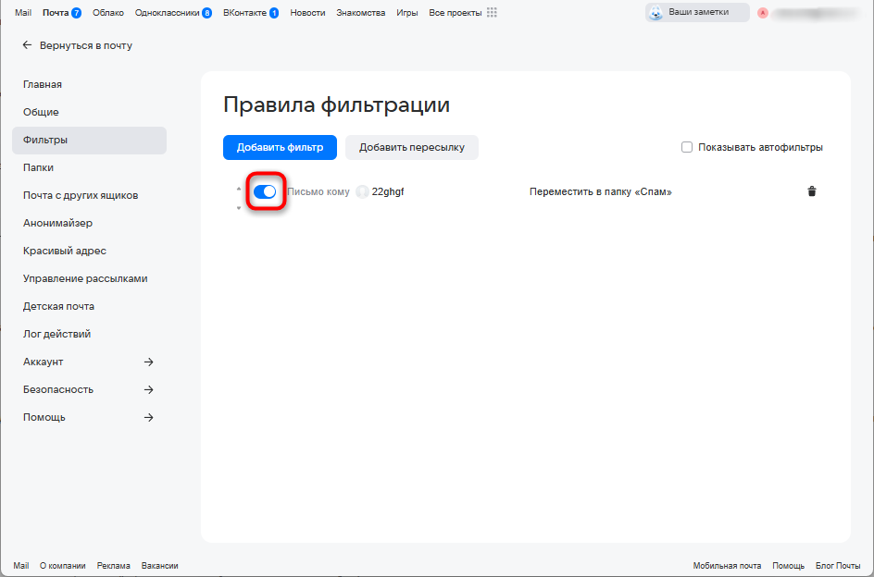Image resolution: width=874 pixels, height=577 pixels.
Task: Open the Лог действий section
Action: (x=89, y=334)
